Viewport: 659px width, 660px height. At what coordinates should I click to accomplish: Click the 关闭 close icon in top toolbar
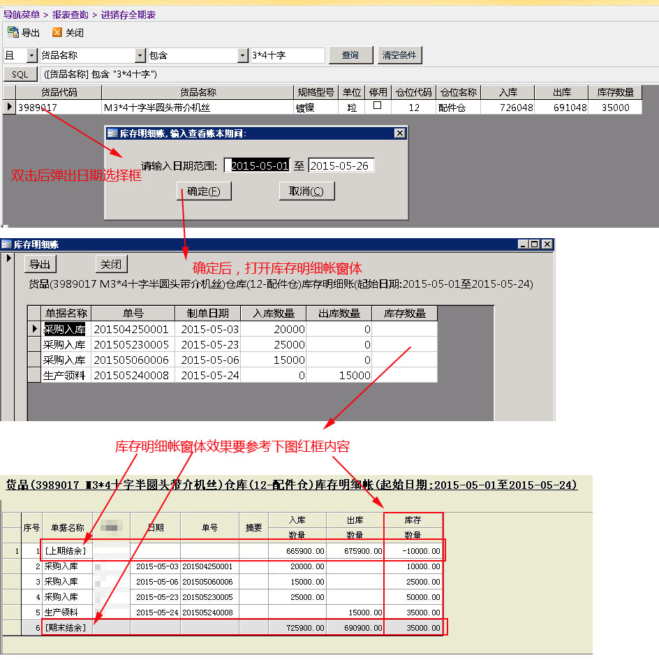point(57,32)
